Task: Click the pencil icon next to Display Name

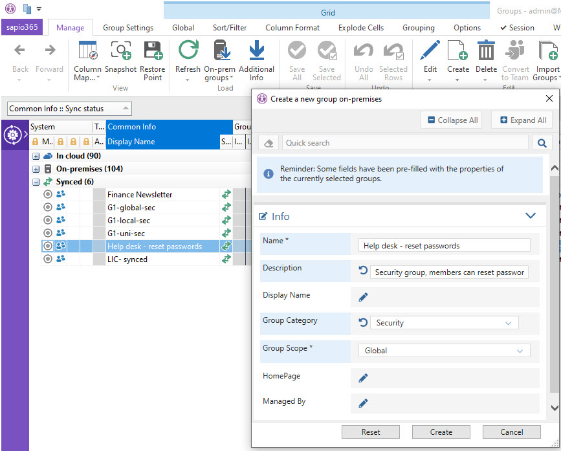Action: (363, 297)
